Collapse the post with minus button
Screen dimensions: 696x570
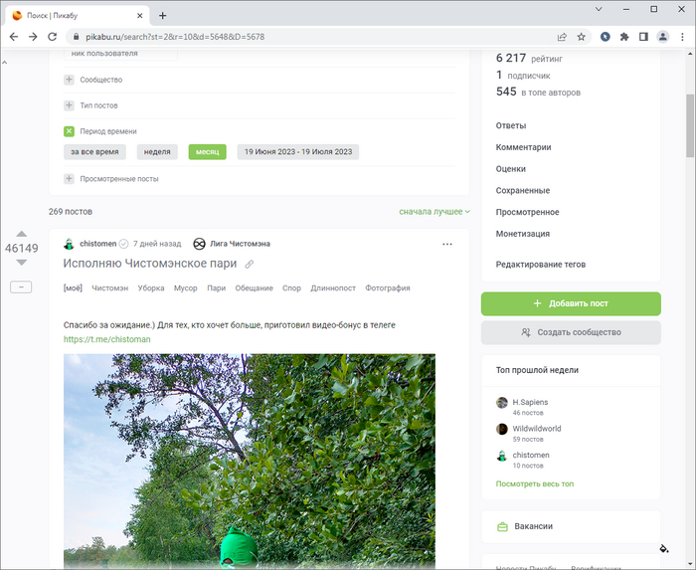pos(21,287)
